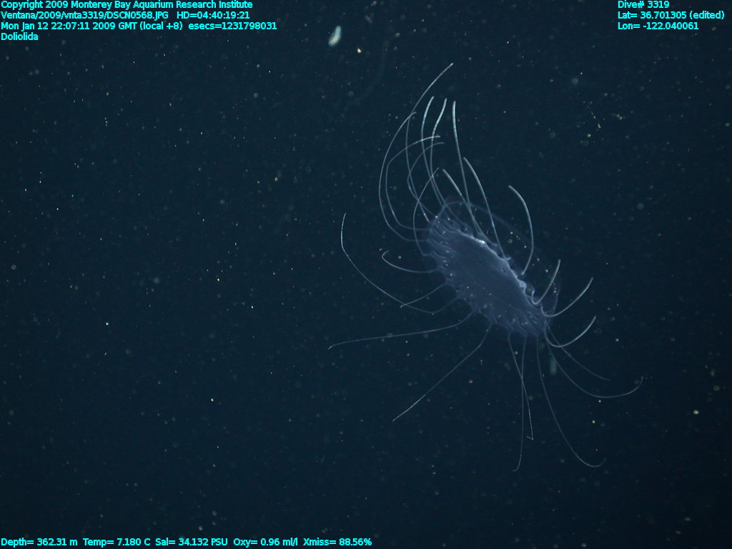This screenshot has width=732, height=549.
Task: Click the small pale organism near top
Action: 335,36
